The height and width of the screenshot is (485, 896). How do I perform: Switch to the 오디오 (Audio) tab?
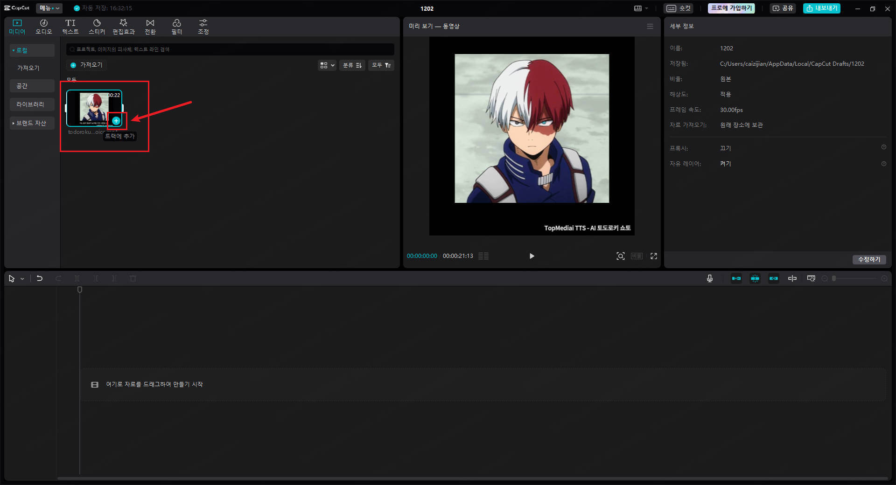(44, 27)
